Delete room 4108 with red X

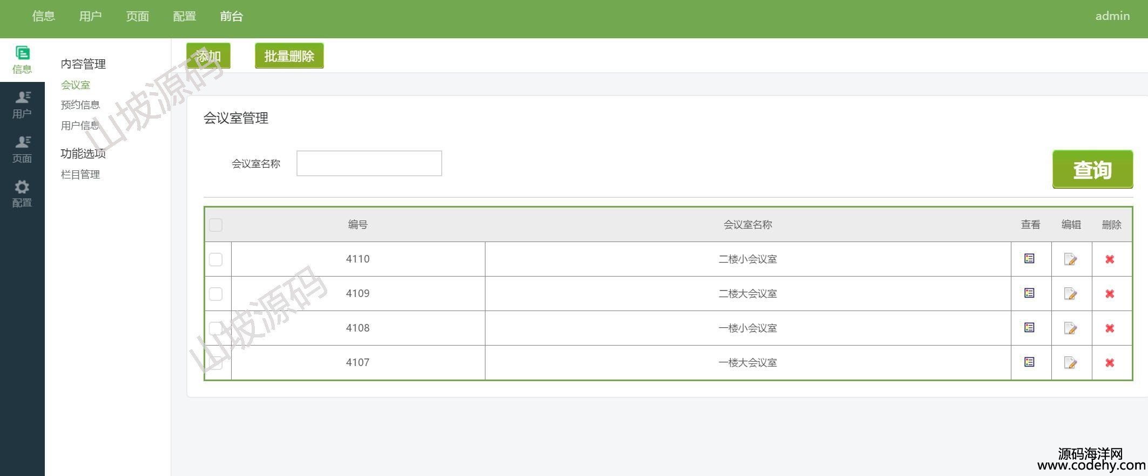coord(1110,328)
